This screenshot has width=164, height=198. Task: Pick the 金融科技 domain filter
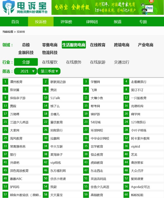click(x=26, y=53)
